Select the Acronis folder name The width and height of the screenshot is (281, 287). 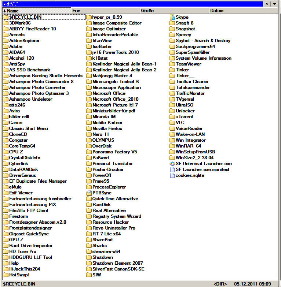pyautogui.click(x=17, y=35)
